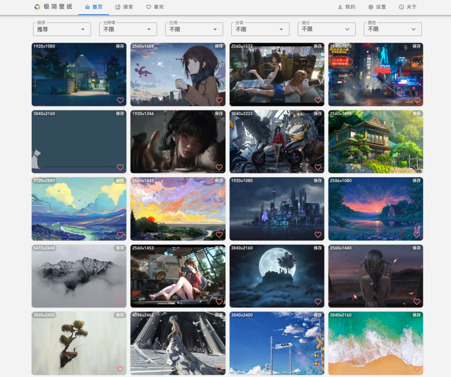
Task: Like the 2586x1080 lakeside sunset wallpaper
Action: pyautogui.click(x=417, y=234)
